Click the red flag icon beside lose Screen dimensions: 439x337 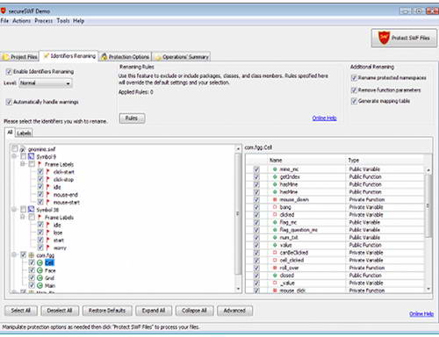(48, 233)
